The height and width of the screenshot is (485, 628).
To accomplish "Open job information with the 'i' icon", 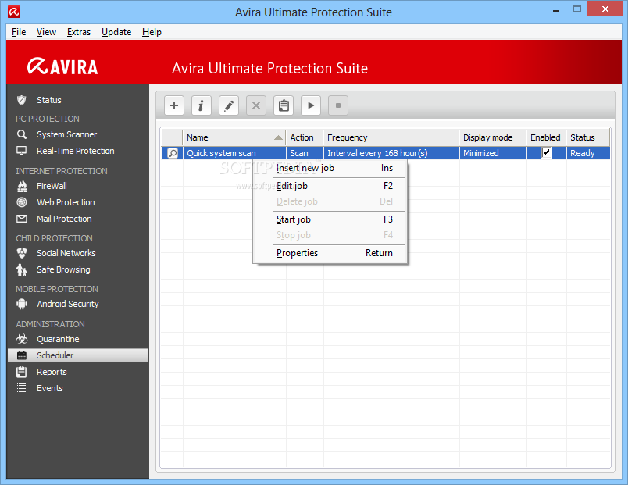I will pos(201,105).
